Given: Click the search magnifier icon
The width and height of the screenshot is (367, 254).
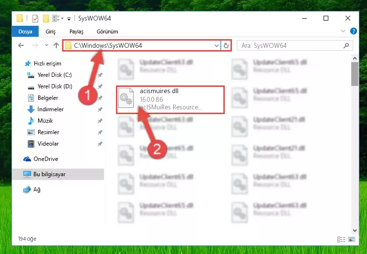Looking at the screenshot, I should 346,45.
